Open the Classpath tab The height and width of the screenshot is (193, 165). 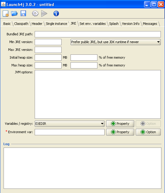coord(21,24)
